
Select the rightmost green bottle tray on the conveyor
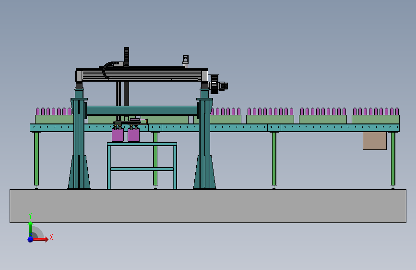[x=375, y=119]
